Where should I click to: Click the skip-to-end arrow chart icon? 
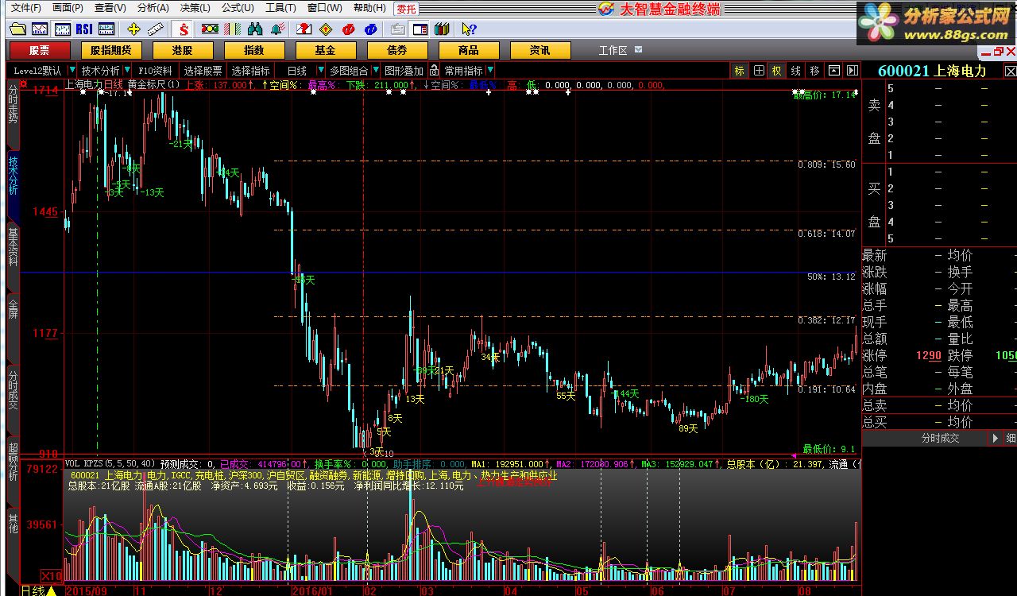852,71
